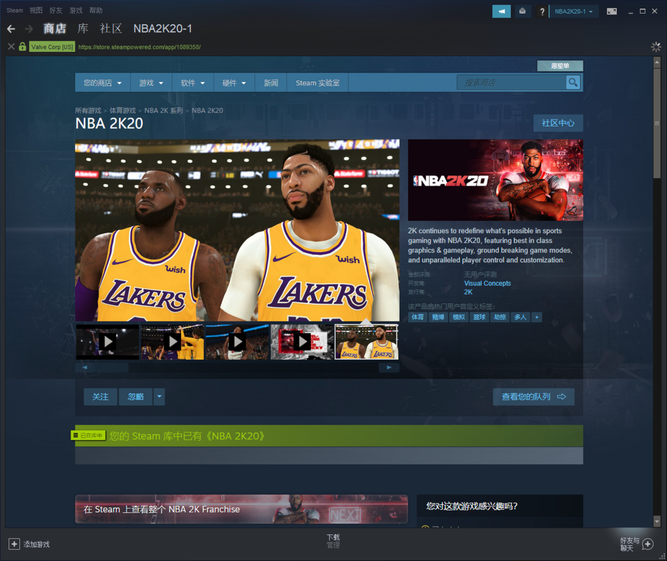Open the inbox envelope icon
This screenshot has width=667, height=561.
(x=522, y=11)
